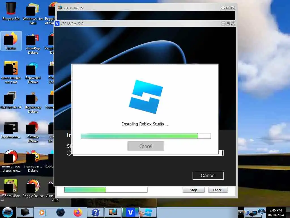Viewport: 290px width, 218px height.
Task: Select the Insaniquarium Deluxe desktop icon
Action: coord(33,161)
